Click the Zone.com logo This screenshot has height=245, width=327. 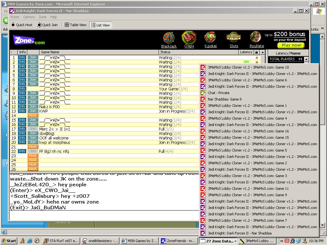click(29, 40)
